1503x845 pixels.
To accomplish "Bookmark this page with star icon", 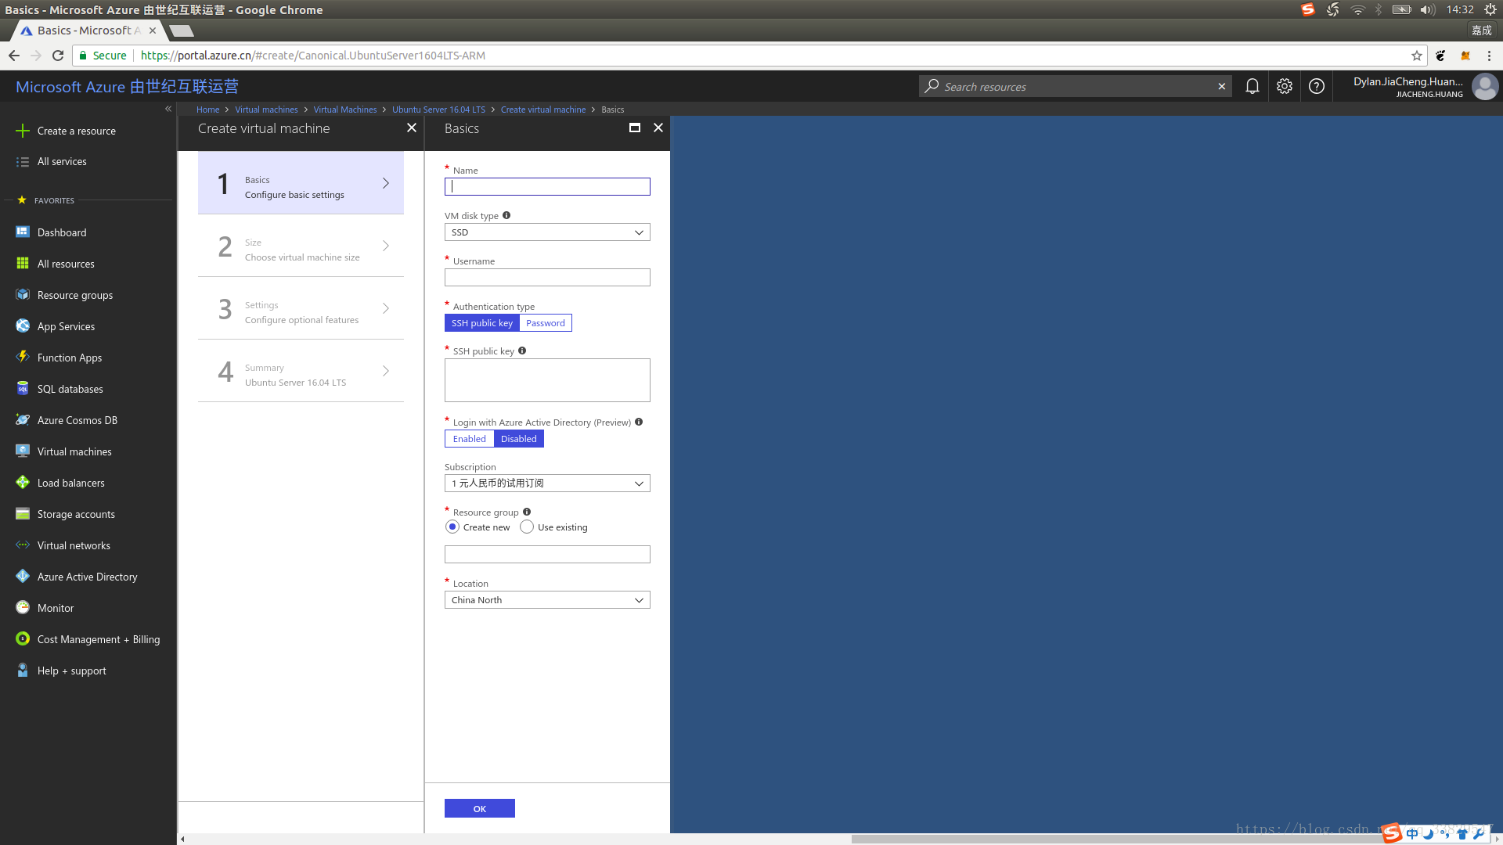I will 1416,56.
